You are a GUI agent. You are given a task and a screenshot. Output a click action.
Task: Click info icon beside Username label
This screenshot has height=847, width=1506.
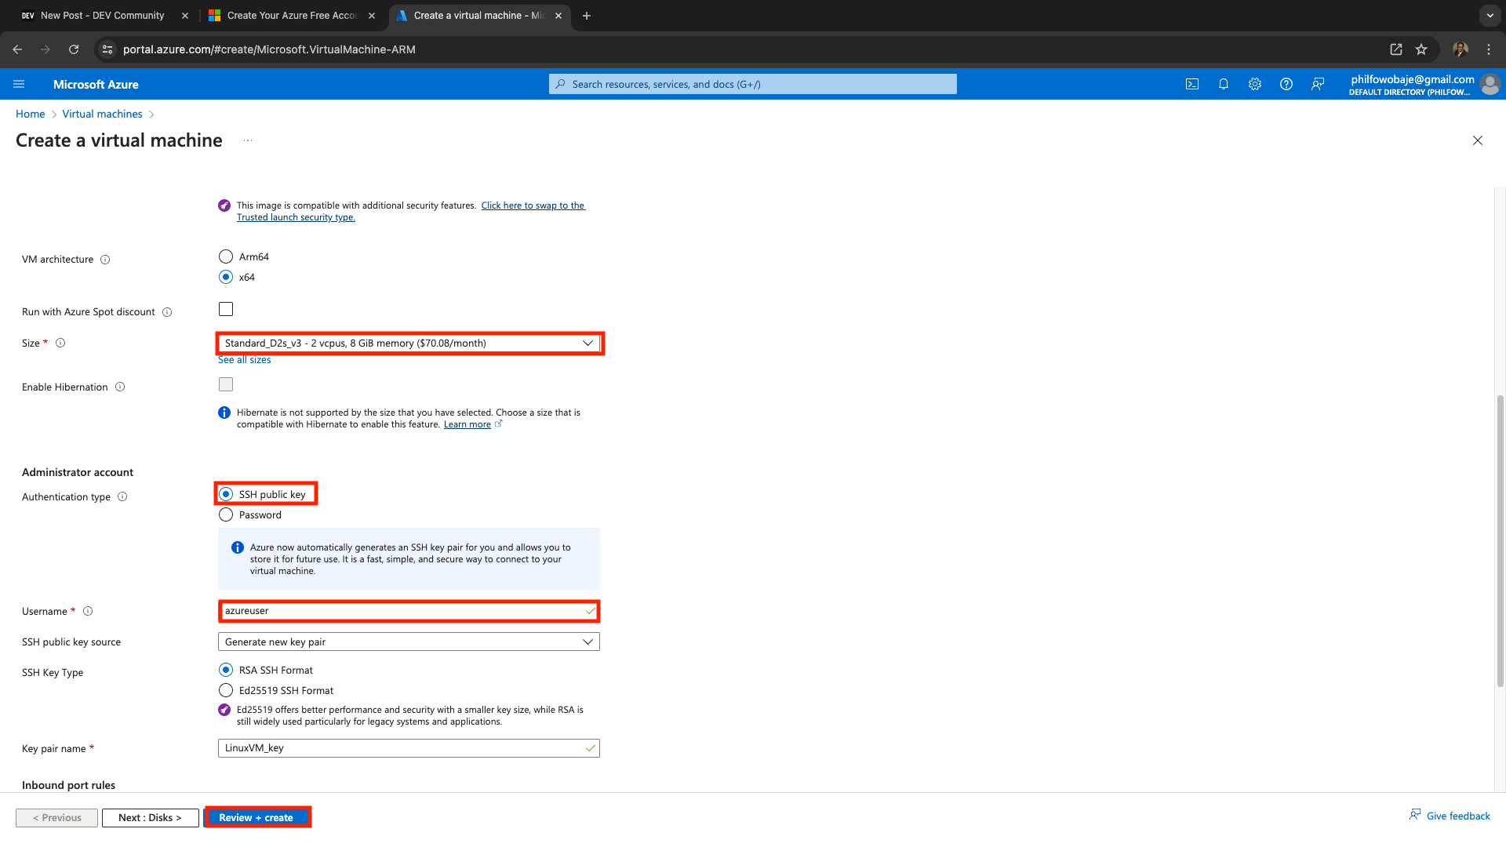[x=88, y=611]
